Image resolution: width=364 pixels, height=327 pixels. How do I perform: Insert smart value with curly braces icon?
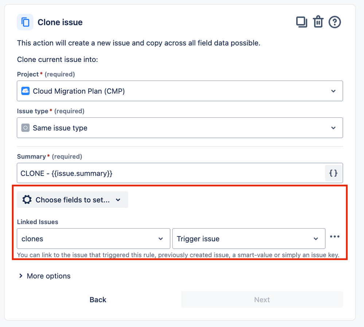coord(333,173)
